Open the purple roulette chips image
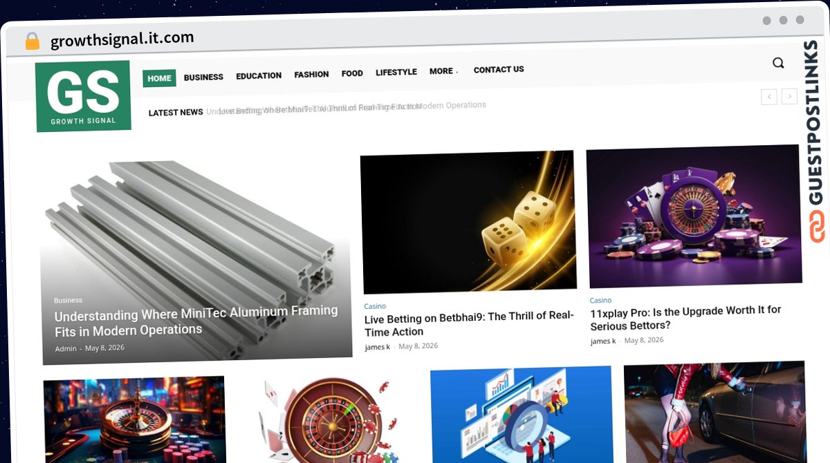This screenshot has width=830, height=463. pyautogui.click(x=694, y=216)
